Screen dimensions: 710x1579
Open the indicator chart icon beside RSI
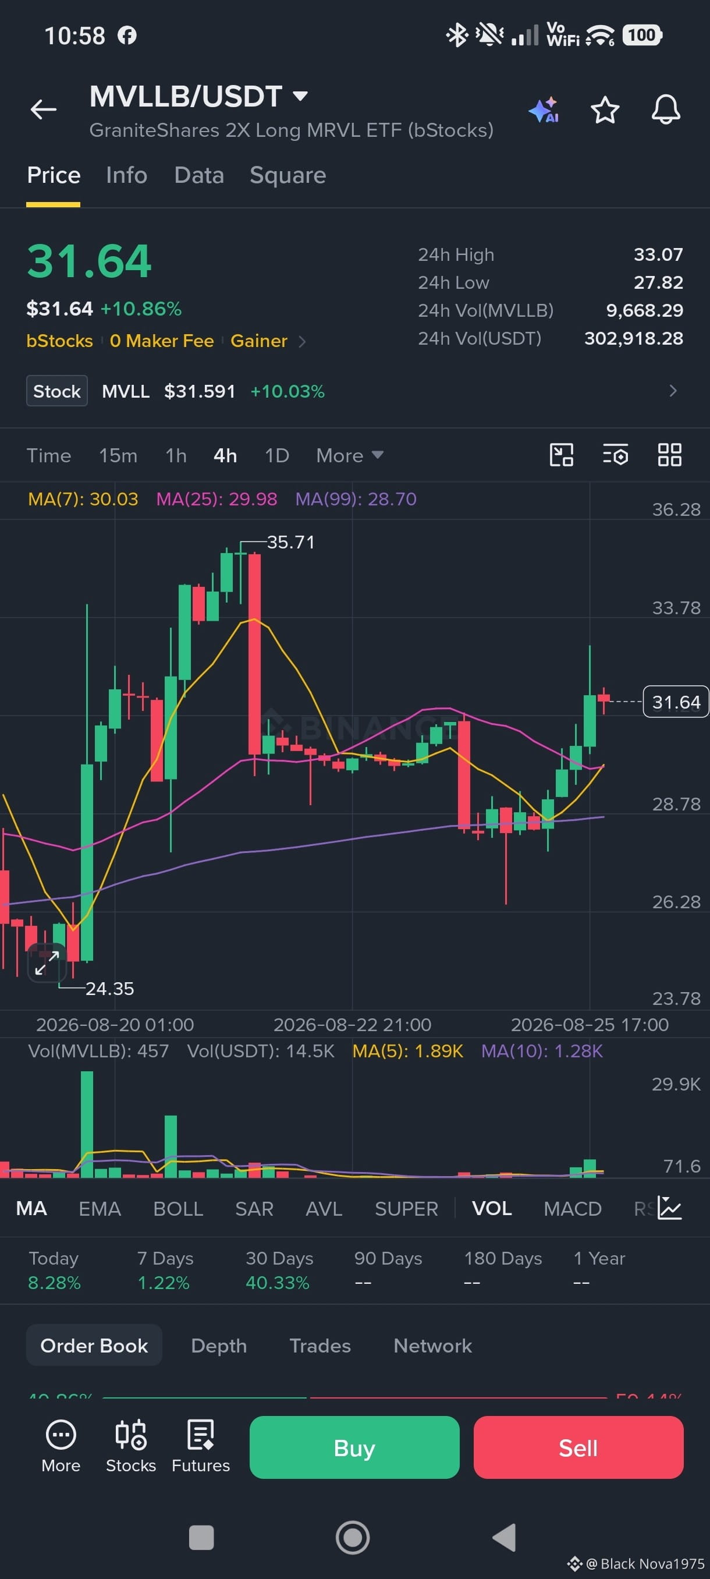670,1208
